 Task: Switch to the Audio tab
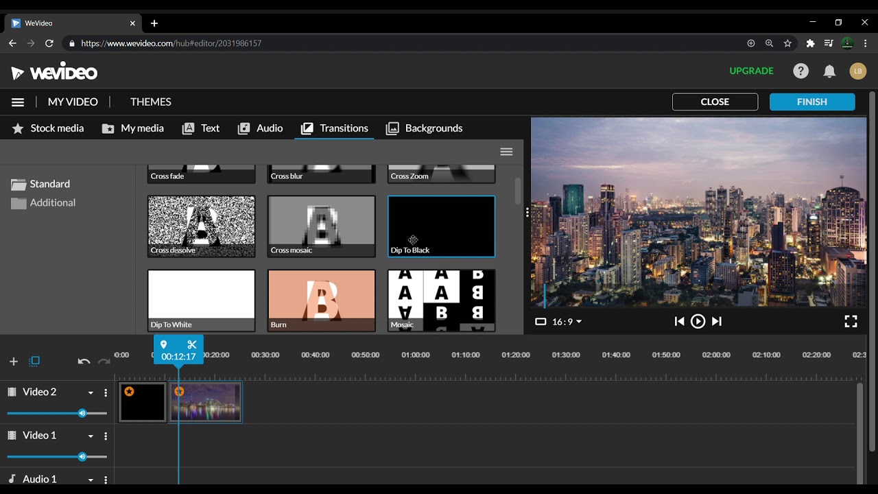click(260, 128)
